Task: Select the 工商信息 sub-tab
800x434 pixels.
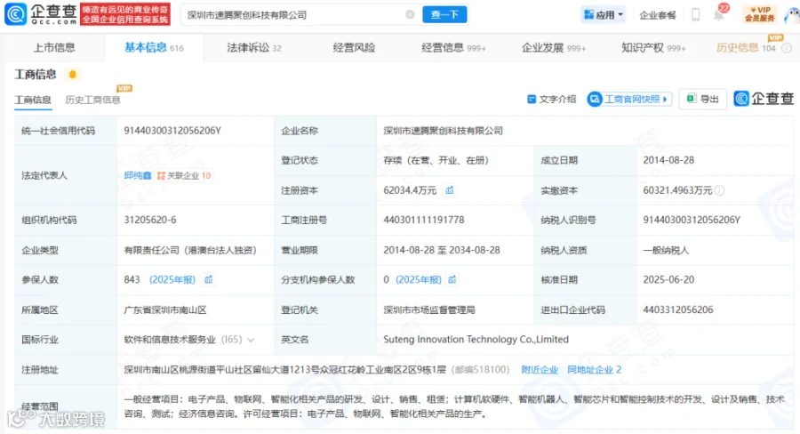Action: [x=33, y=100]
